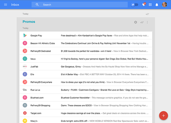Viewport: 171px width, 123px height.
Task: Open the account profile photo
Action: pos(164,4)
